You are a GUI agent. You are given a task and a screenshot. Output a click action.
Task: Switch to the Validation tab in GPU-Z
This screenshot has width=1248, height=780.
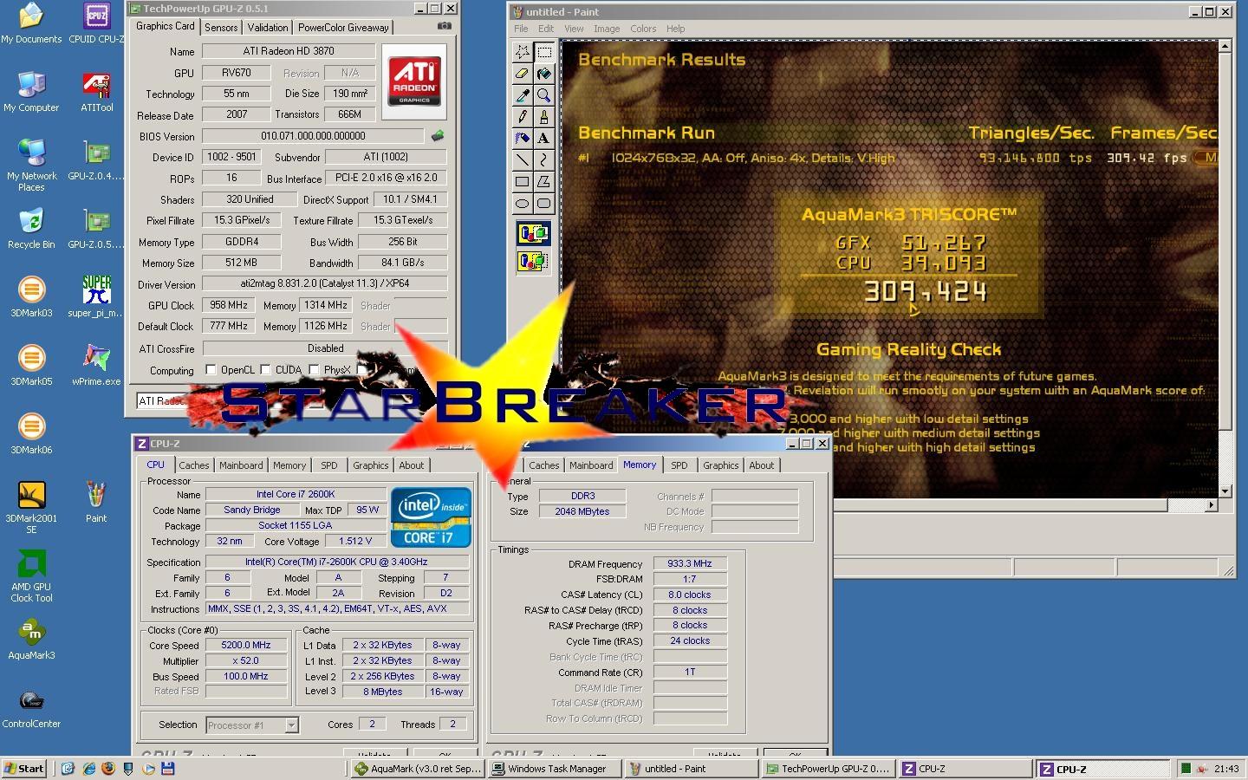click(268, 28)
